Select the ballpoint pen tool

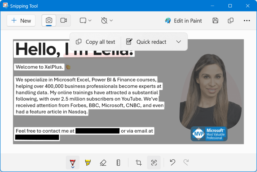73,163
